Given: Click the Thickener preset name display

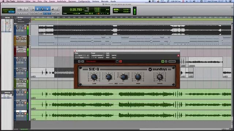Looking at the screenshot, I should (x=100, y=61).
